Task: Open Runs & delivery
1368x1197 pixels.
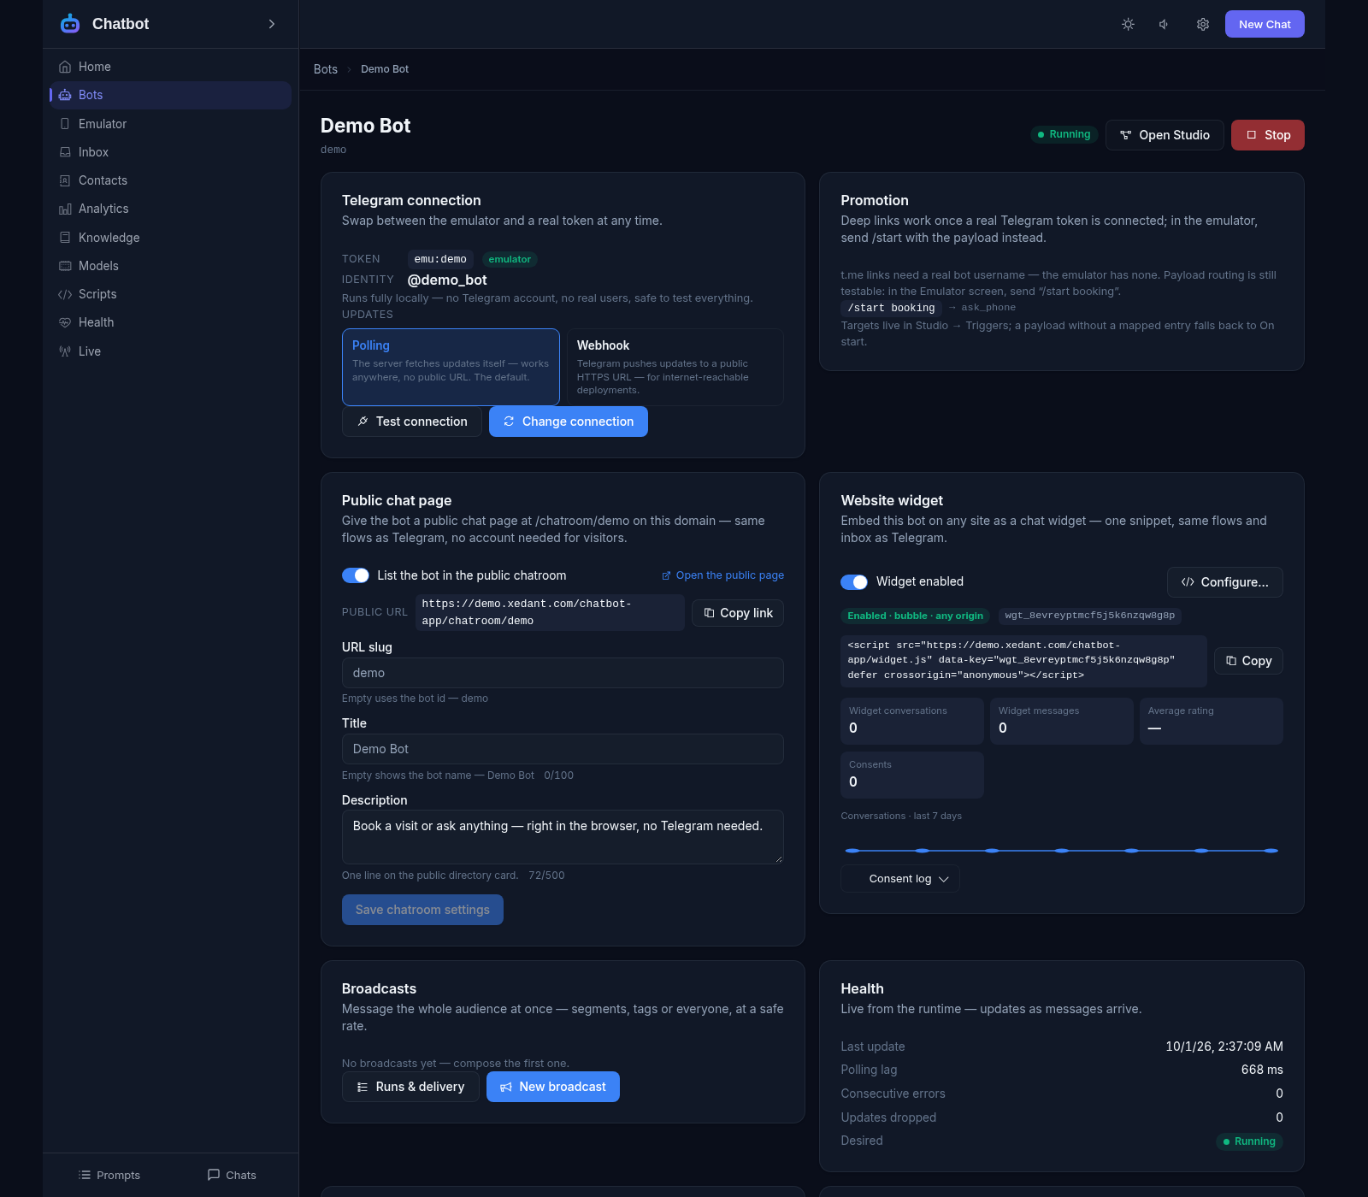Action: tap(410, 1087)
